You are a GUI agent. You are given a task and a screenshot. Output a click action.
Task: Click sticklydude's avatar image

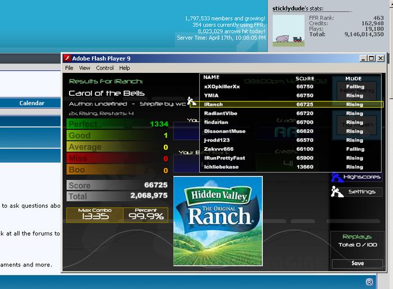click(289, 30)
